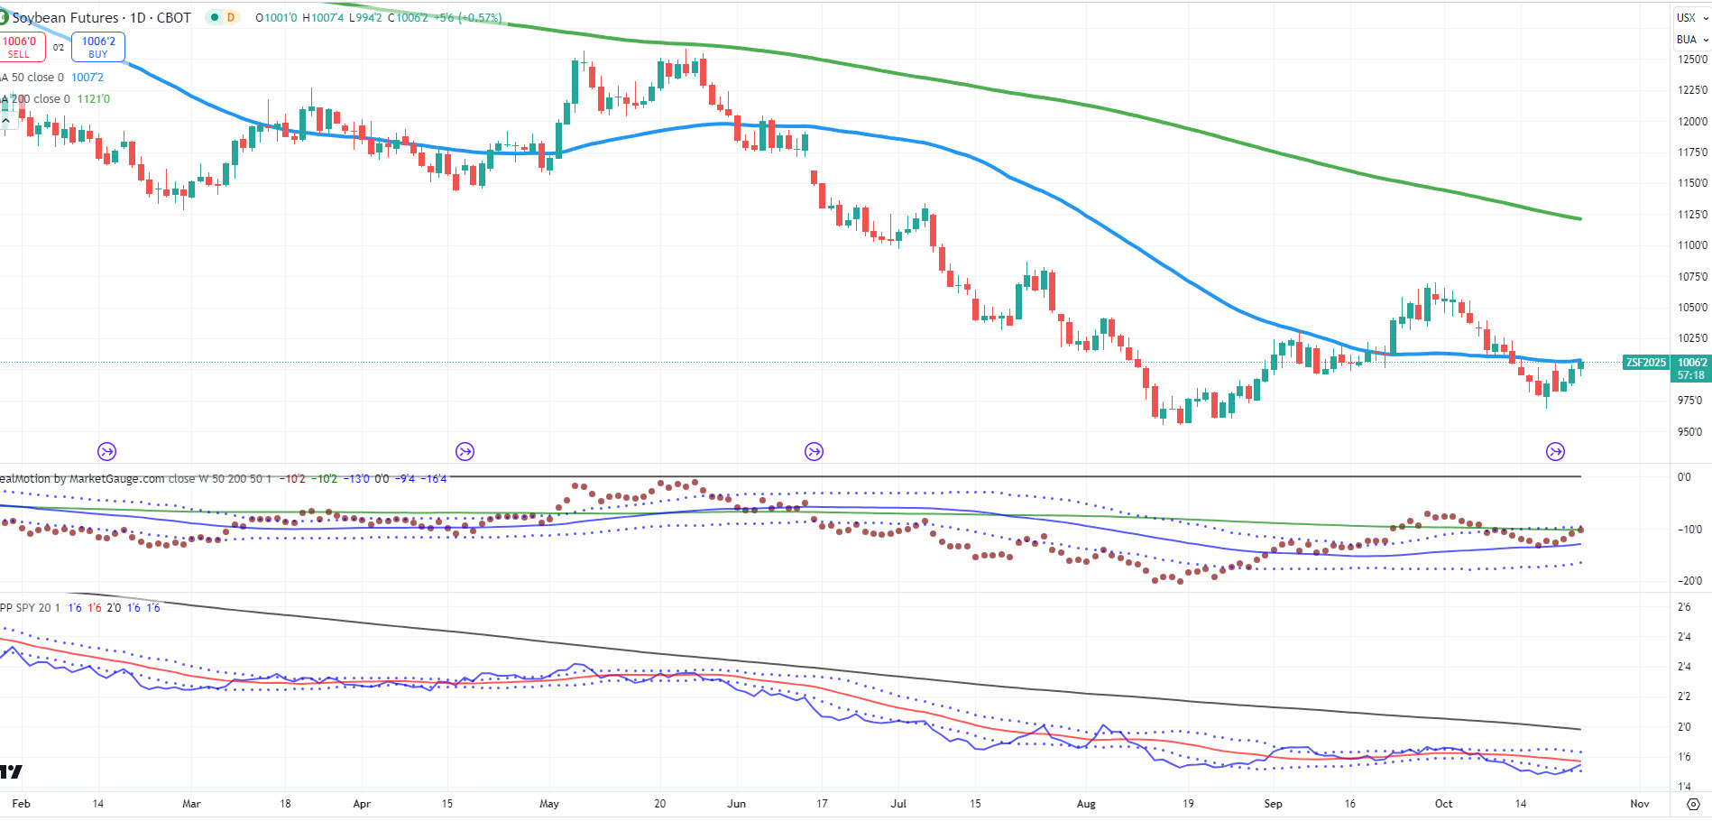This screenshot has height=821, width=1712.
Task: Click the Aug label on time axis
Action: click(1087, 804)
